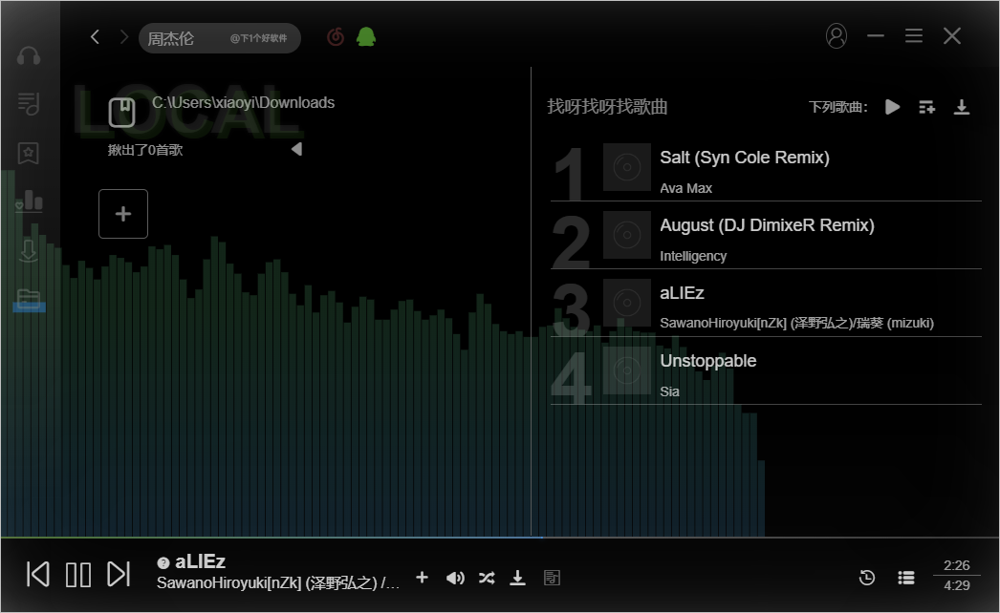Download all songs in the search result list
The height and width of the screenshot is (613, 1000).
962,107
